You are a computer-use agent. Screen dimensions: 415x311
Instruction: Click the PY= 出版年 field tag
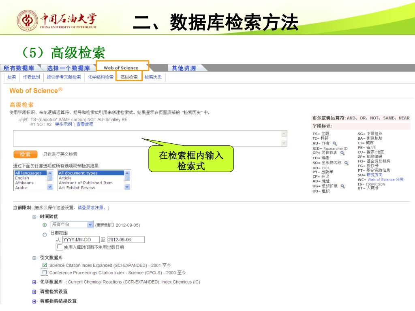323,172
